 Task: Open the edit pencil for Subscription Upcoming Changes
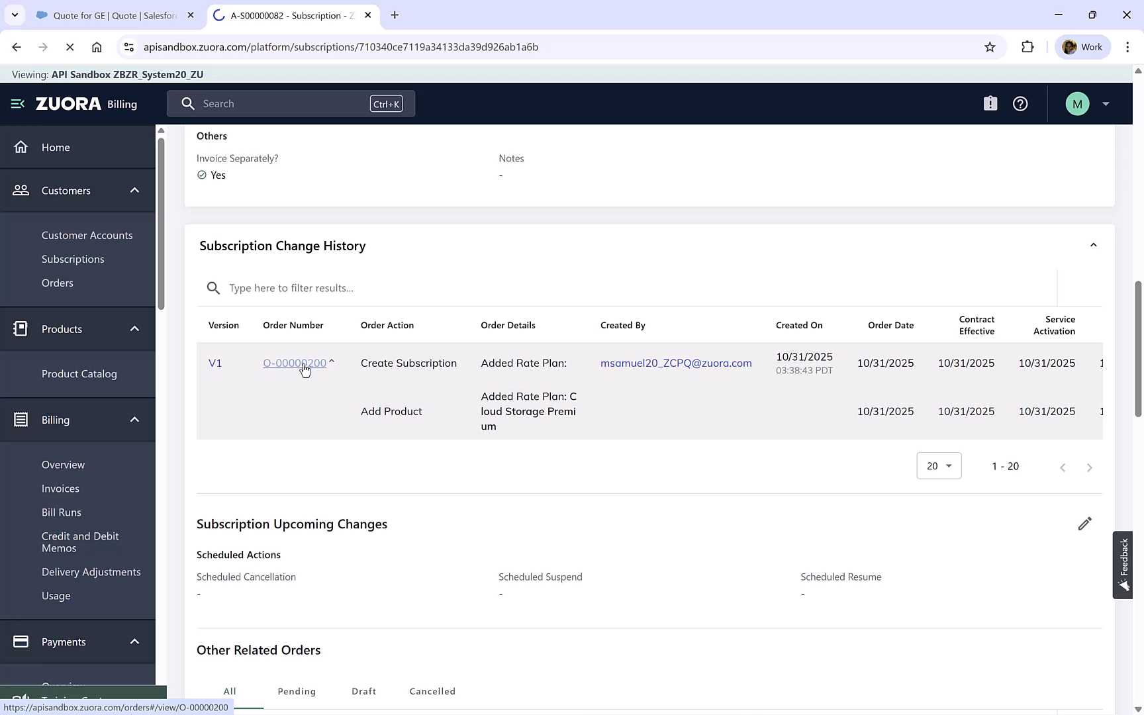[1085, 524]
